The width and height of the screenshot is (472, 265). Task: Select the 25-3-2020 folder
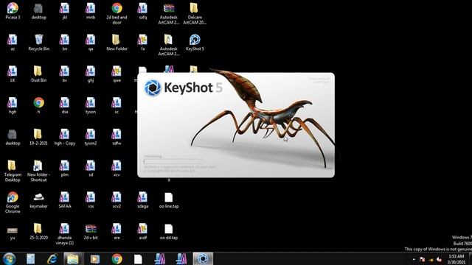pos(38,231)
